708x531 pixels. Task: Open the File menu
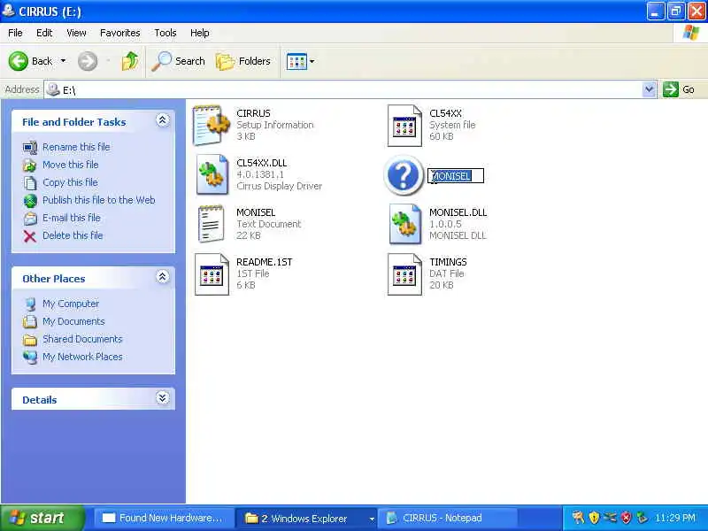pos(15,33)
